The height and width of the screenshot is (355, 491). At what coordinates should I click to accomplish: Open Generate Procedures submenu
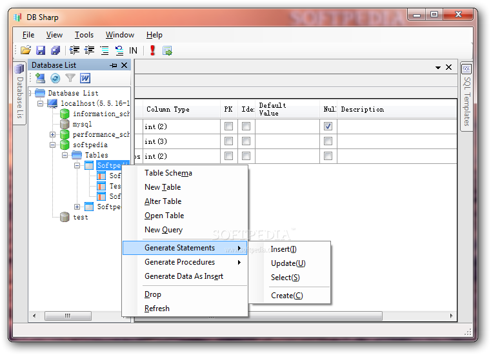[185, 262]
